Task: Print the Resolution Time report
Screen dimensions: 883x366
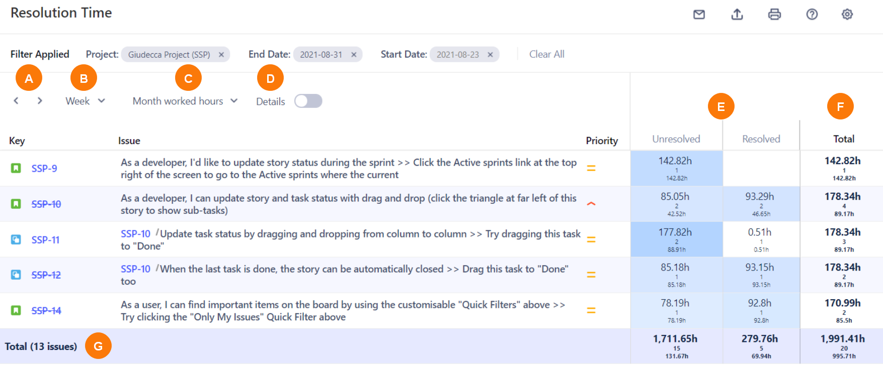Action: (x=774, y=15)
